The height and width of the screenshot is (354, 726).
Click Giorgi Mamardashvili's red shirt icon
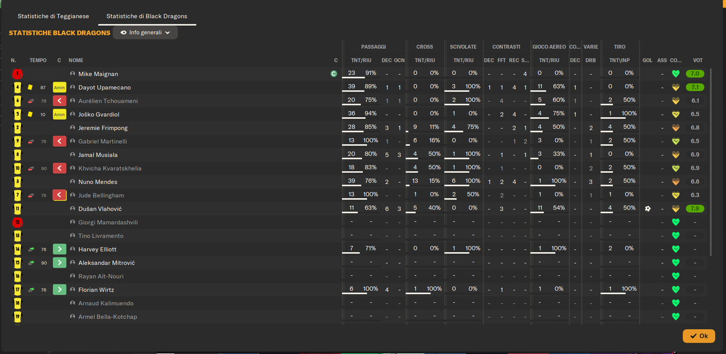point(18,223)
